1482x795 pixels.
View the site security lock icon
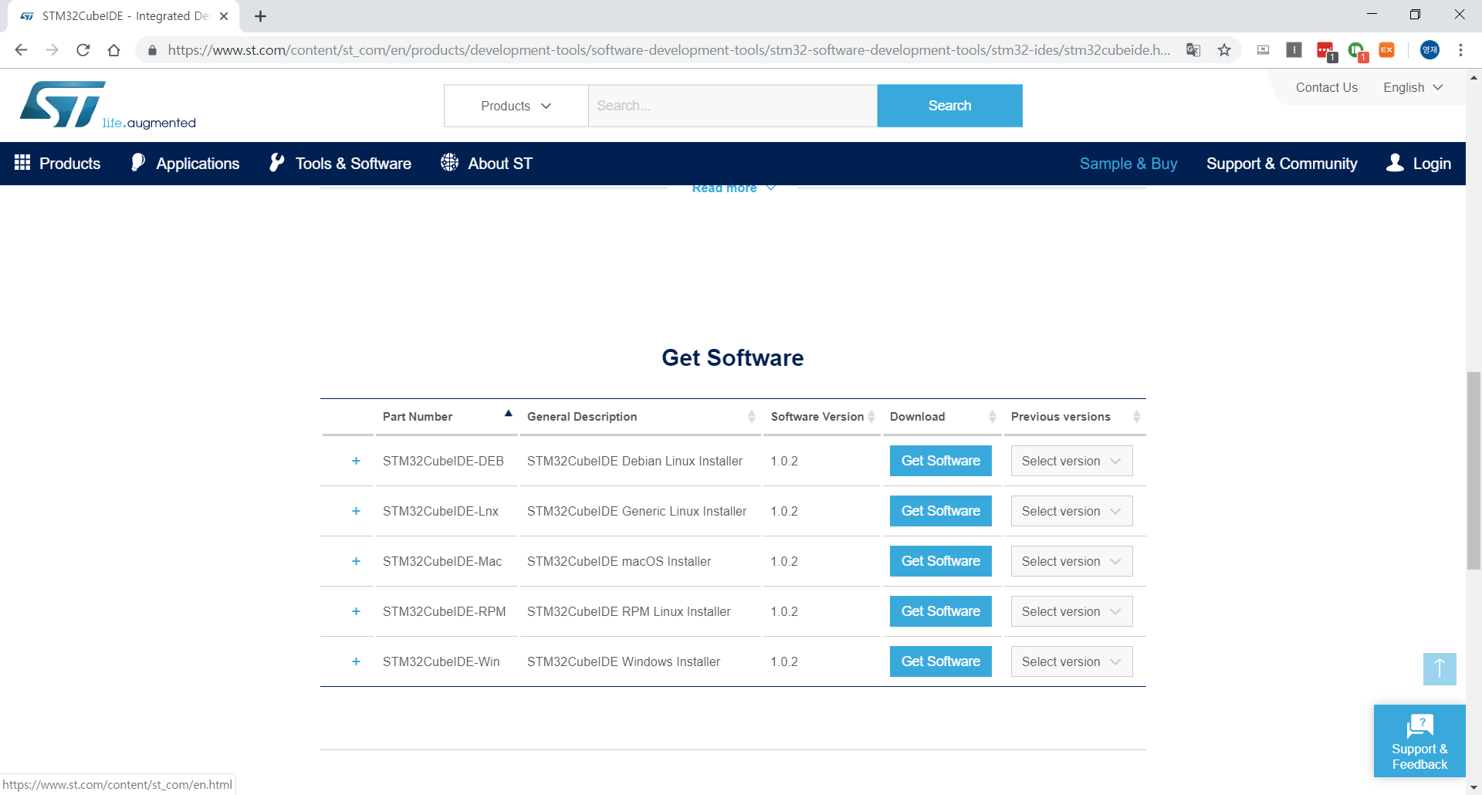tap(152, 50)
